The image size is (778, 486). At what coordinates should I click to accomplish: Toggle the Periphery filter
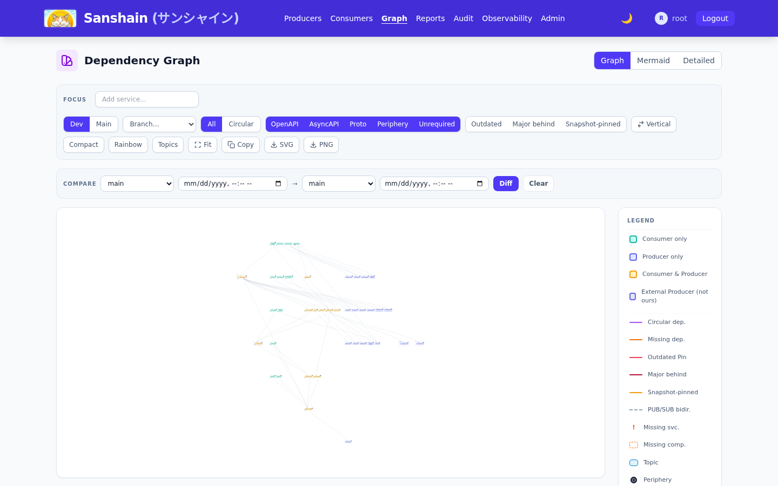[x=393, y=124]
